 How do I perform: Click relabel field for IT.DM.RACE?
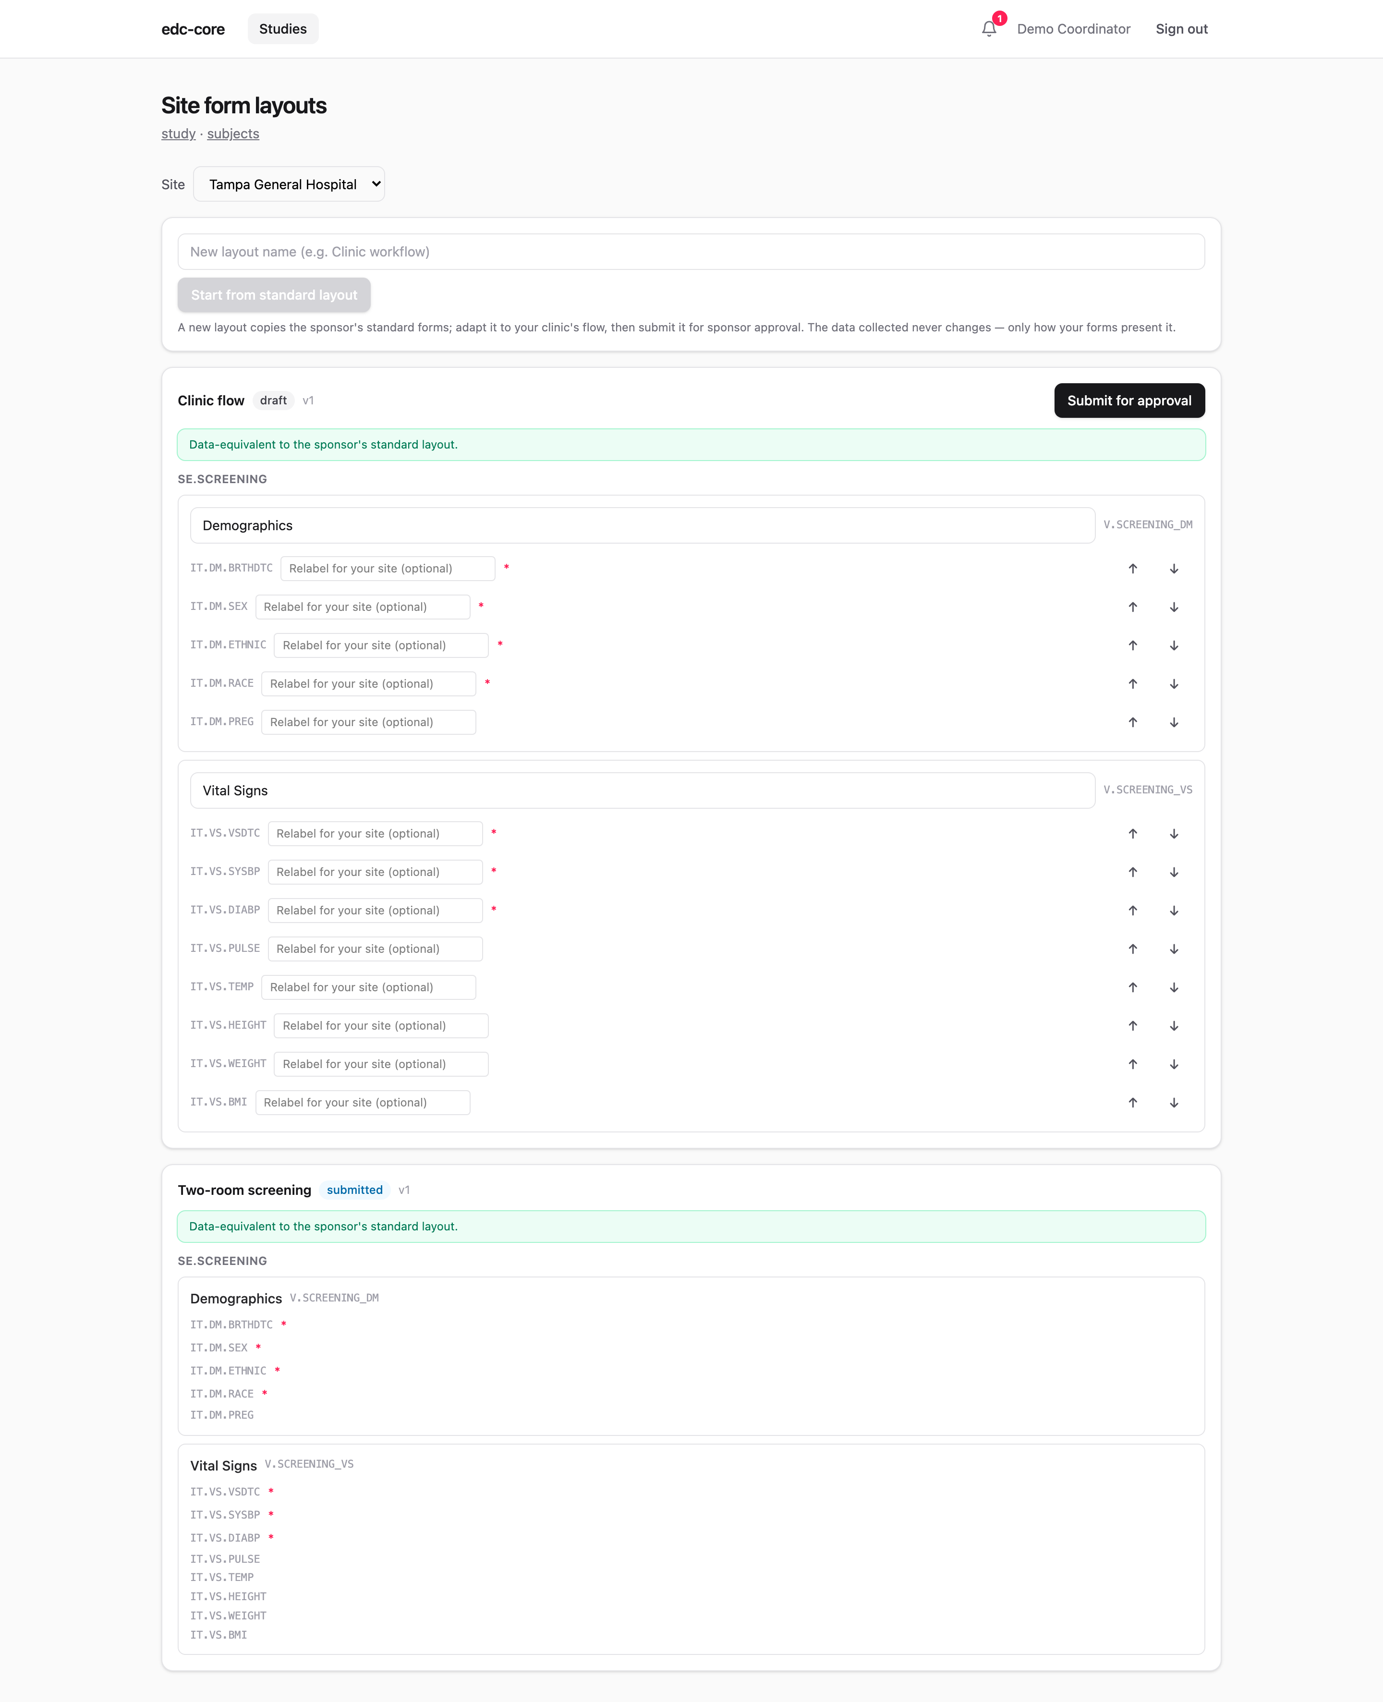(x=369, y=684)
